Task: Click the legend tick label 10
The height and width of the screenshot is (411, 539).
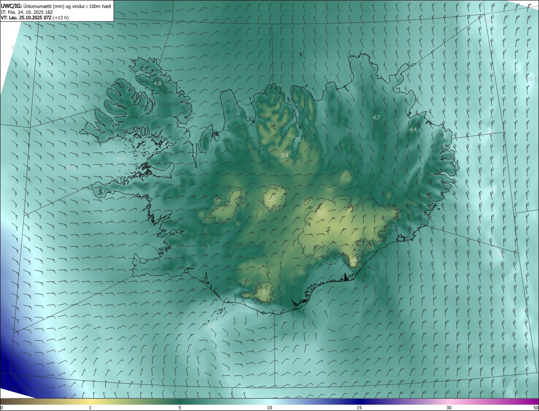Action: [269, 408]
